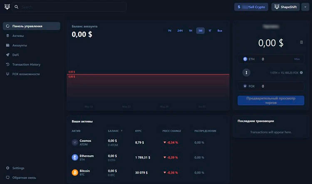Select the 1Н chart range
312x184 pixels.
(190, 31)
